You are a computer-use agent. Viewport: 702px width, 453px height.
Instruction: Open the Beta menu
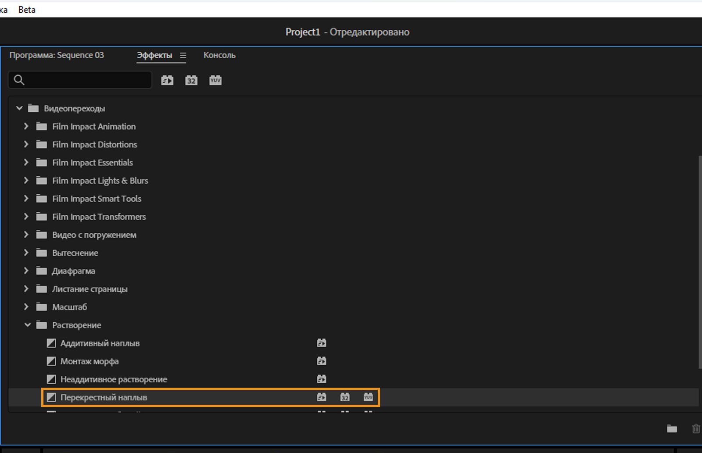[27, 10]
